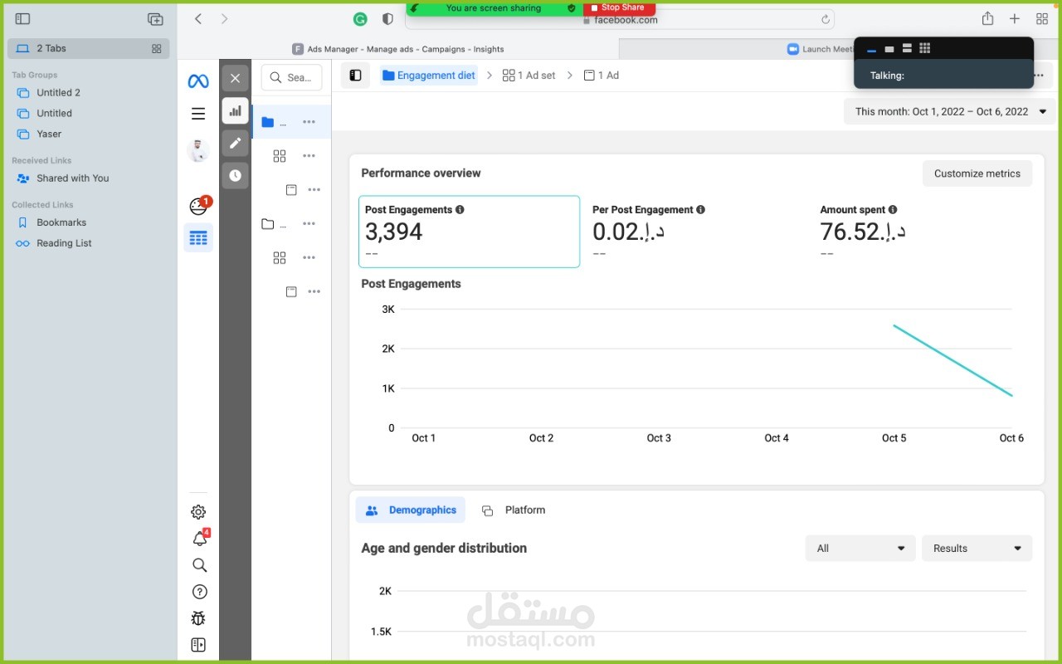Open more options for first ad
1062x664 pixels.
pos(314,190)
